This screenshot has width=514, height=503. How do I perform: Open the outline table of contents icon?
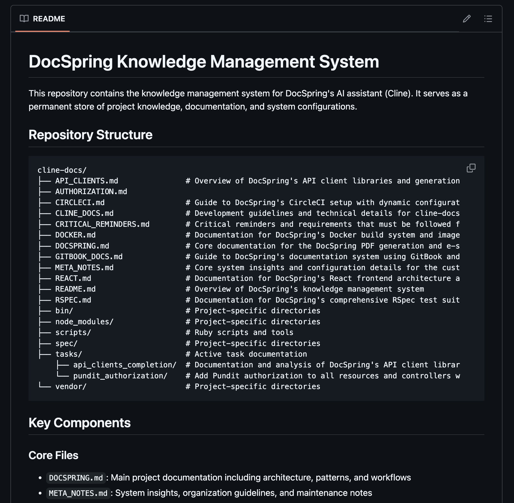pos(488,19)
